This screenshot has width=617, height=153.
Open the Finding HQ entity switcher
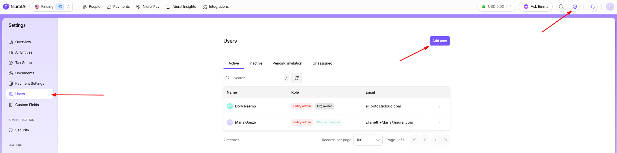(x=53, y=6)
